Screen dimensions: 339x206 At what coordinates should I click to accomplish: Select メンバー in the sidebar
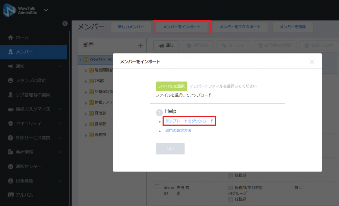[33, 52]
